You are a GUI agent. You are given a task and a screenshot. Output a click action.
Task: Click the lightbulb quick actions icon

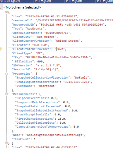tap(1, 49)
